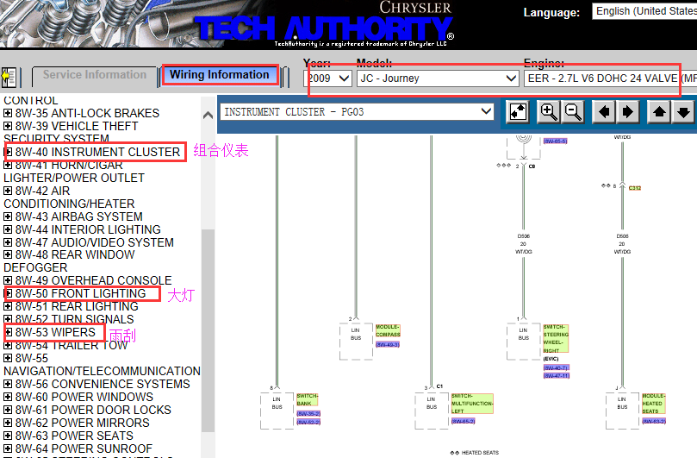Zoom out of the wiring diagram
The height and width of the screenshot is (458, 697).
pyautogui.click(x=573, y=111)
